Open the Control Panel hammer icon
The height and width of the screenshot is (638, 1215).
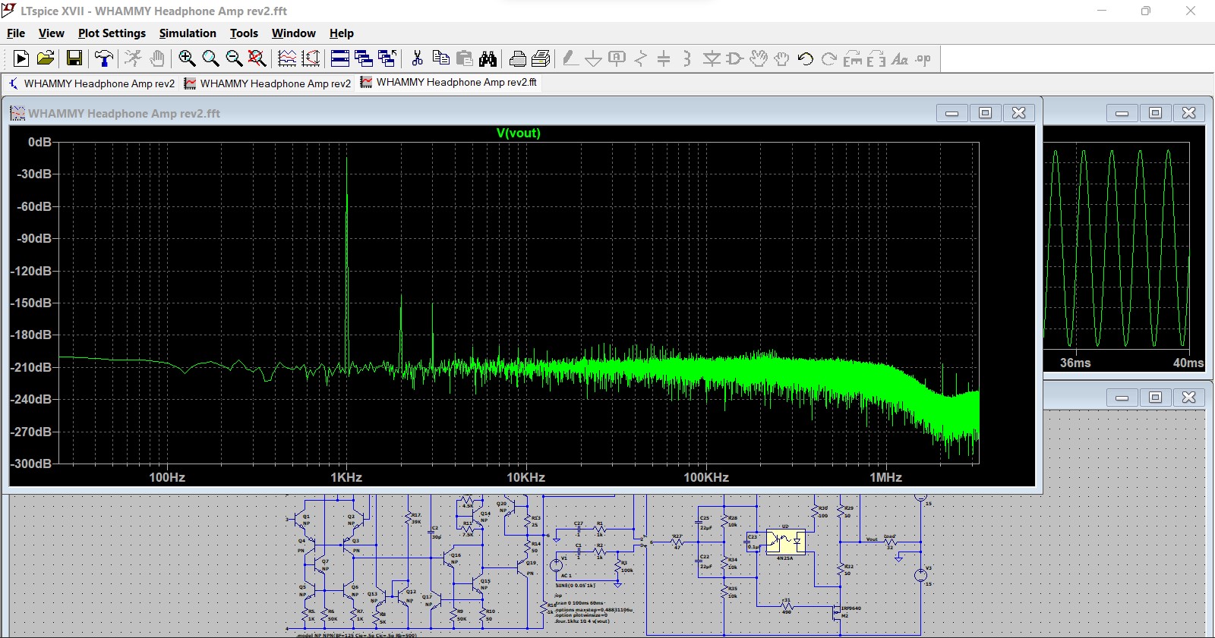(x=104, y=58)
